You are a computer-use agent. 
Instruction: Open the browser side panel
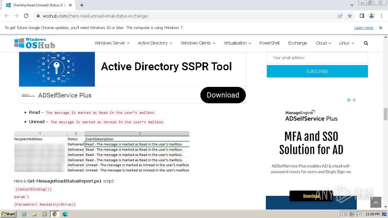pos(362,16)
